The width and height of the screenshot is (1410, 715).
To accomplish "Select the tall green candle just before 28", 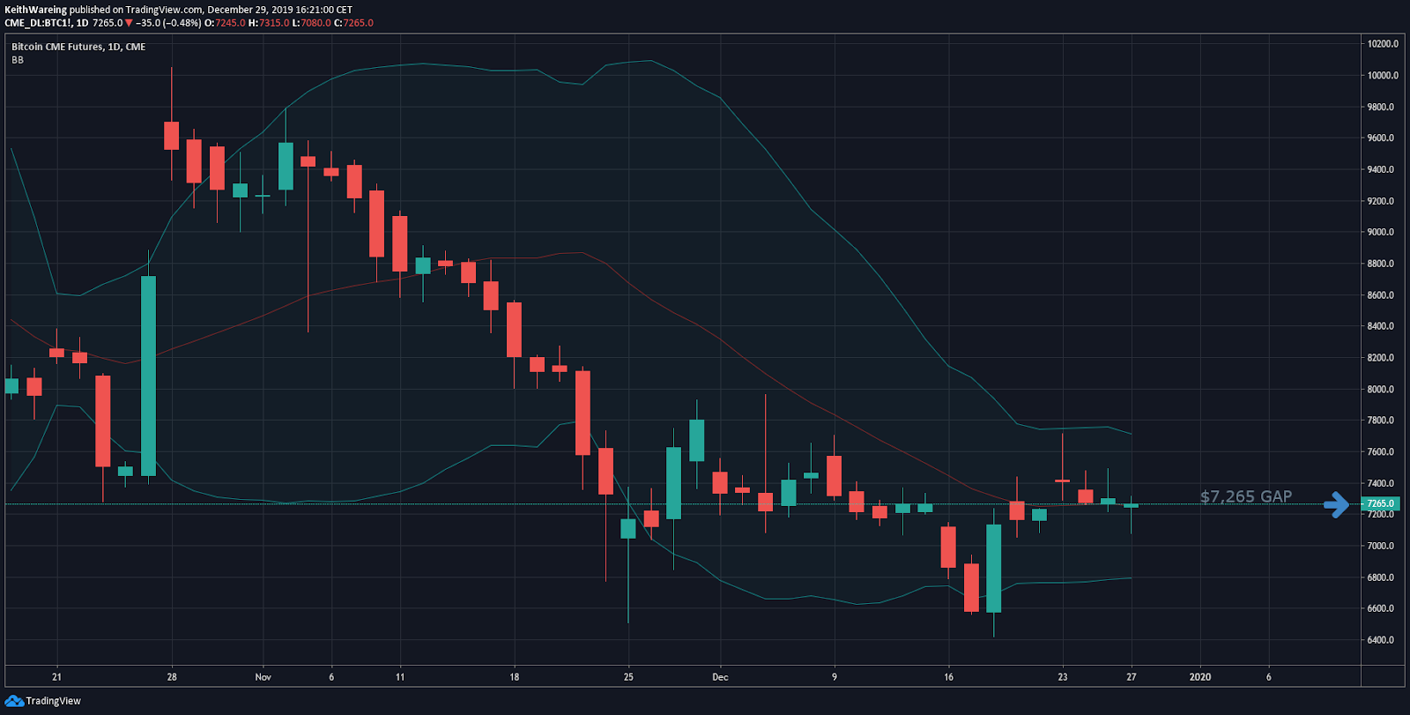I will (x=149, y=376).
